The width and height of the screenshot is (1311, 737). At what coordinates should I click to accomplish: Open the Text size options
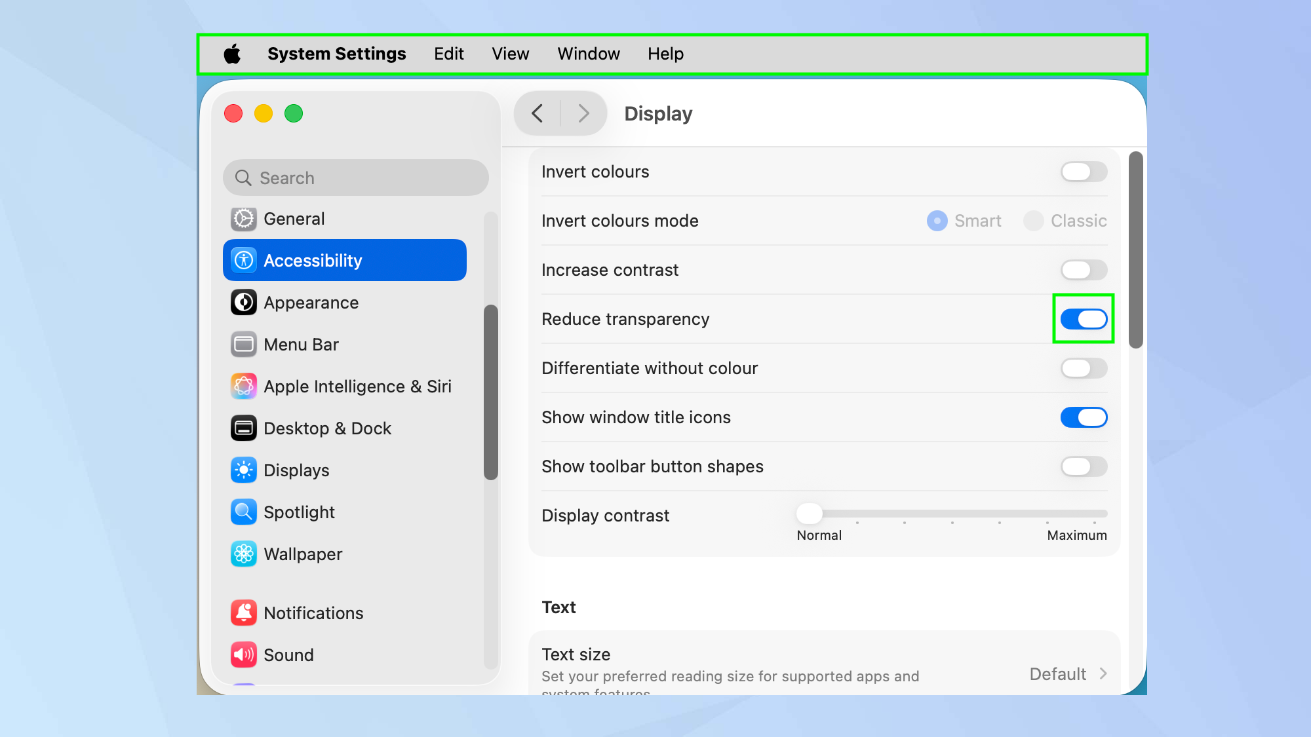1067,673
